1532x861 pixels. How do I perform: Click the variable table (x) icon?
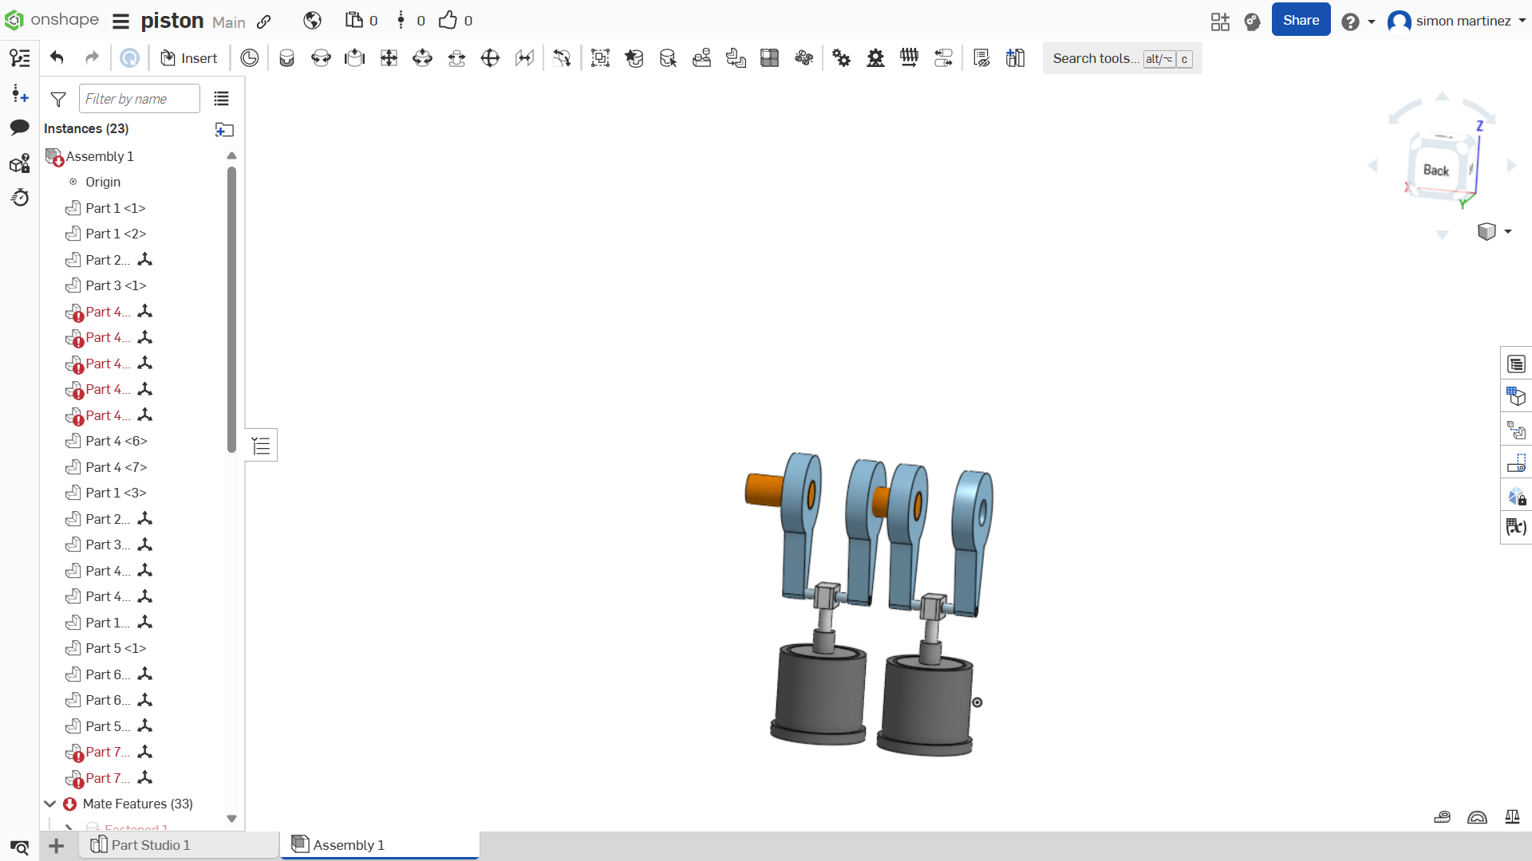1516,527
